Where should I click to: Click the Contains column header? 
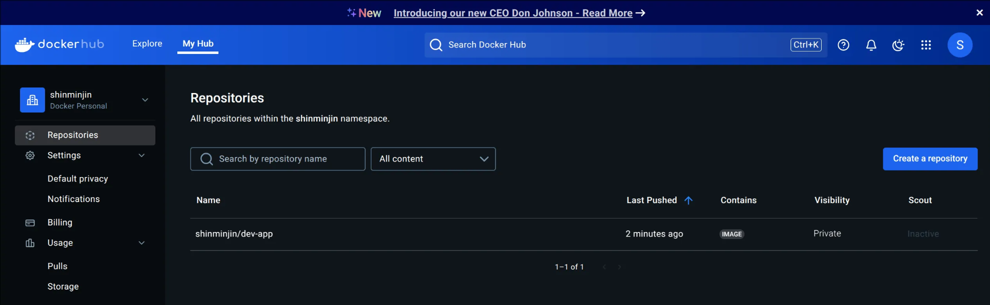738,200
